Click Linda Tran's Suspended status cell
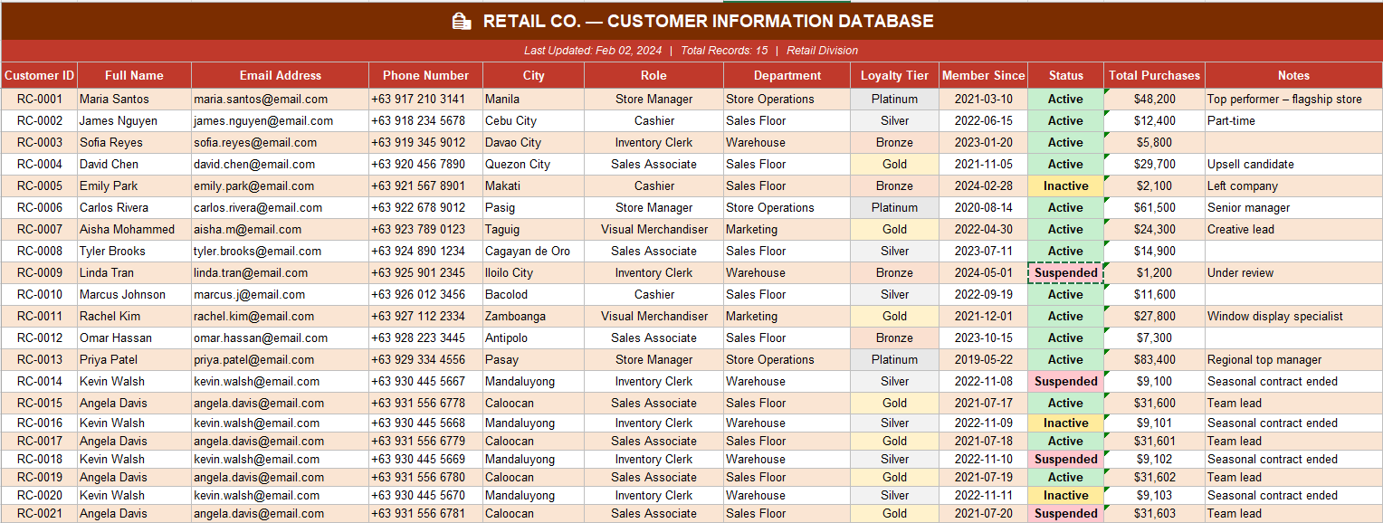The image size is (1383, 523). point(1065,272)
